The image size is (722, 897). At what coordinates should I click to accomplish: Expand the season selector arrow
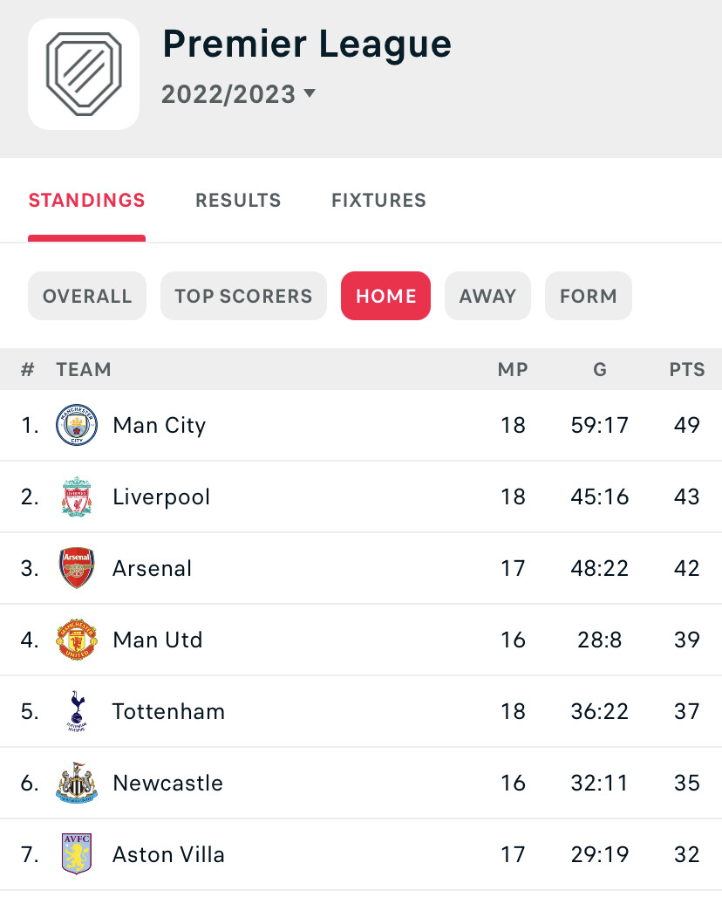(310, 93)
